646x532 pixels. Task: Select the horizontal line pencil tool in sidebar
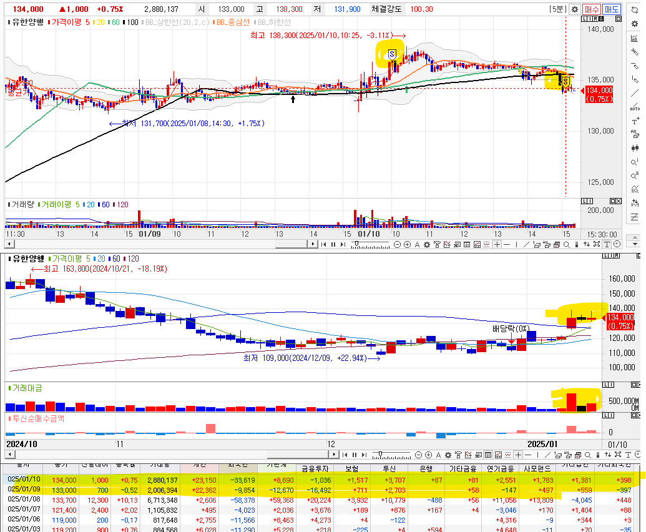click(x=635, y=66)
